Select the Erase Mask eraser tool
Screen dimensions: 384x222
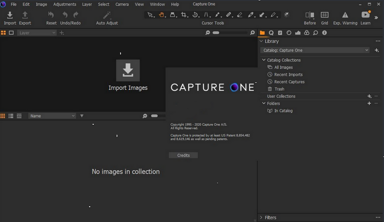(239, 15)
